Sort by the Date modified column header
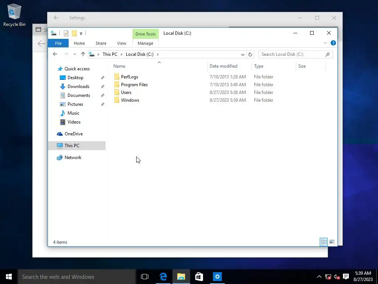The height and width of the screenshot is (284, 378). point(229,66)
